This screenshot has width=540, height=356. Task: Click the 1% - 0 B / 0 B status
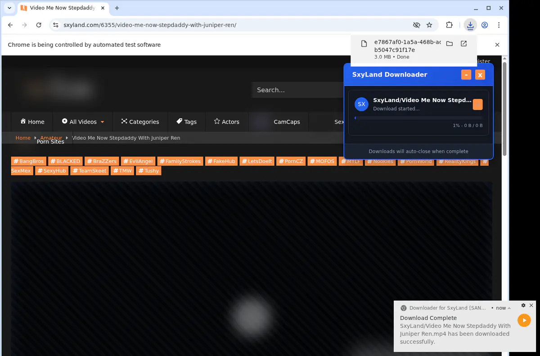[468, 126]
